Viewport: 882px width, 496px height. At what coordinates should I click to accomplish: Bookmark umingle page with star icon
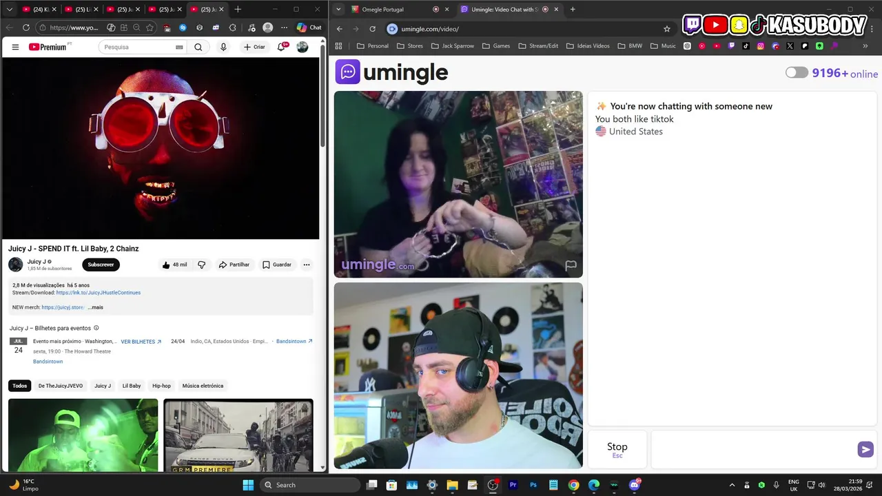pos(666,29)
